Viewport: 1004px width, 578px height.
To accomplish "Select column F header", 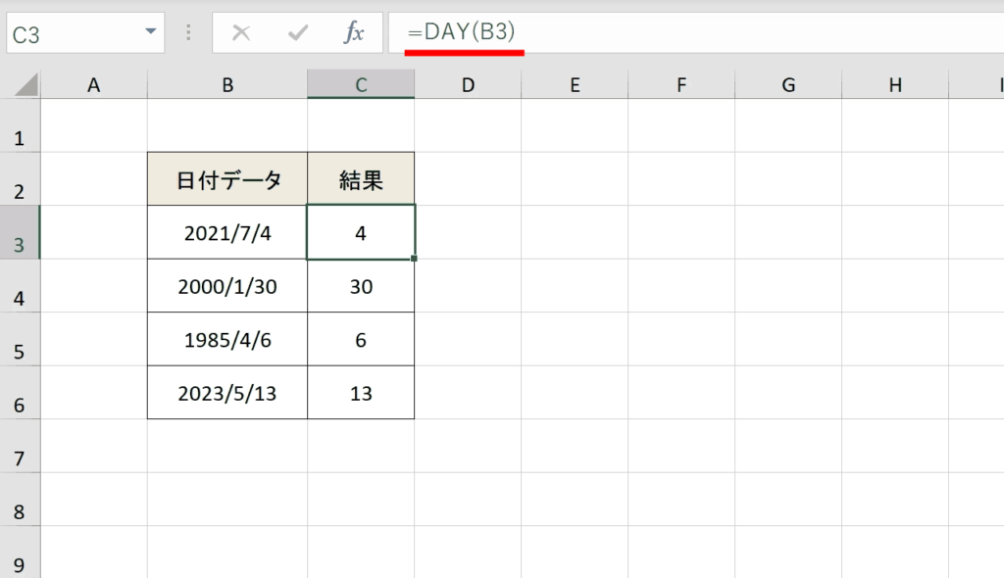I will [x=681, y=84].
